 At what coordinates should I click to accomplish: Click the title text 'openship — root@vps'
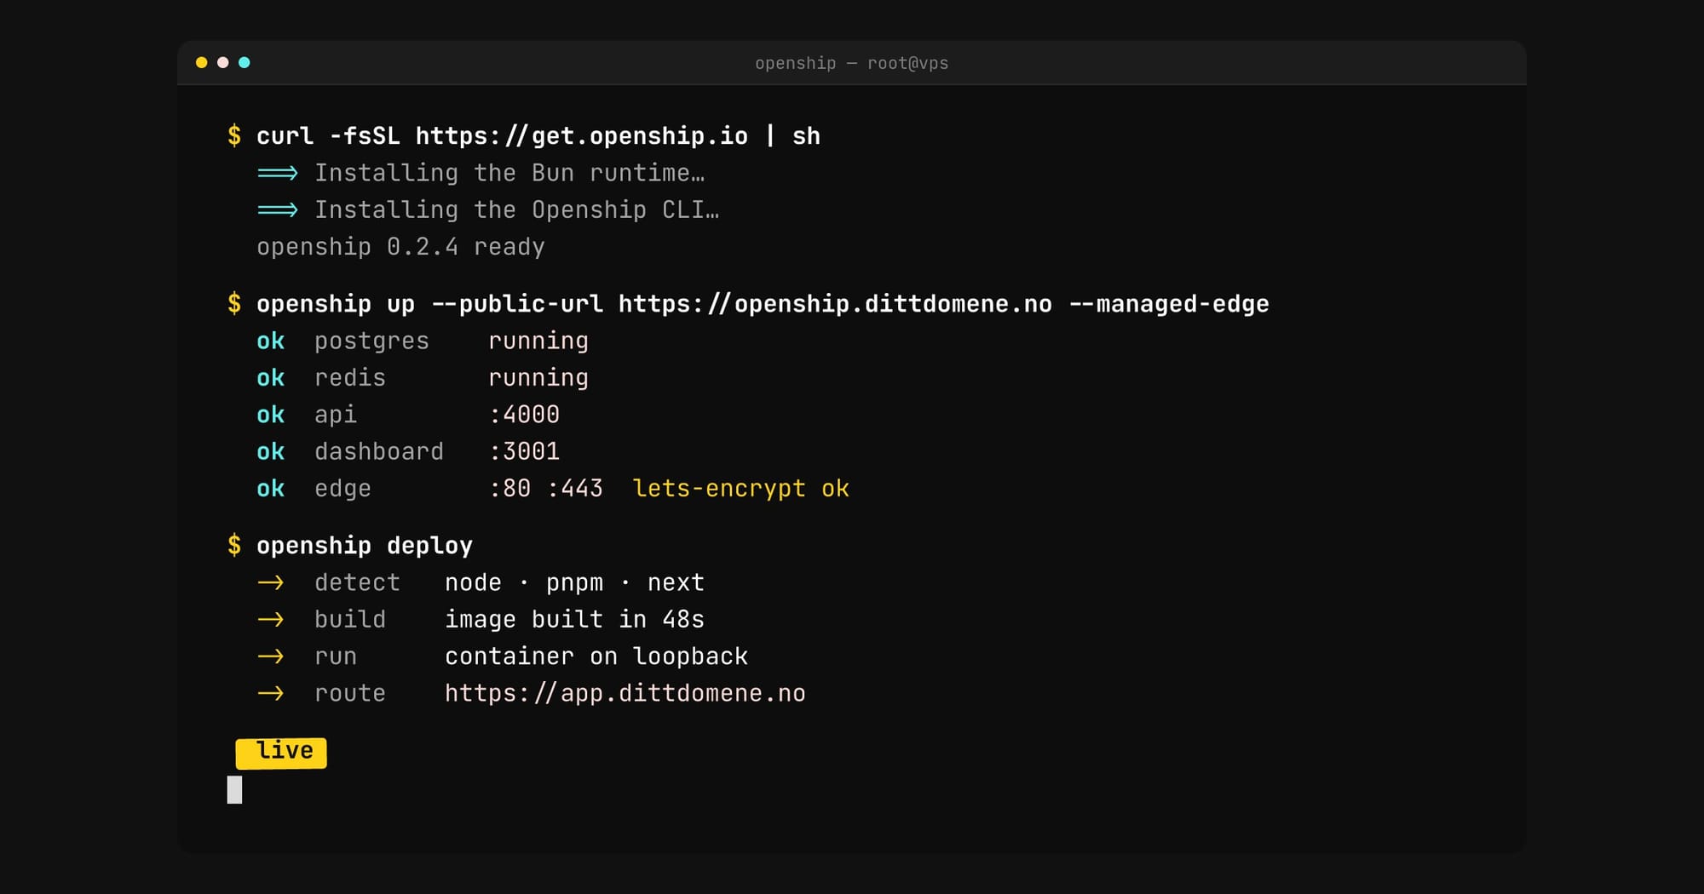(x=851, y=63)
